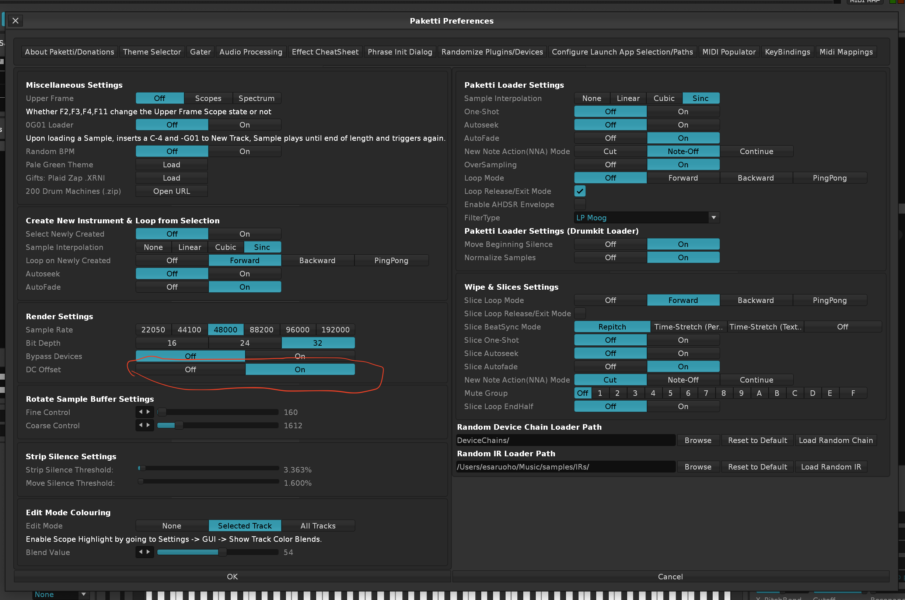Viewport: 905px width, 600px height.
Task: Toggle Loop Release/Exit Mode checkbox
Action: point(580,191)
